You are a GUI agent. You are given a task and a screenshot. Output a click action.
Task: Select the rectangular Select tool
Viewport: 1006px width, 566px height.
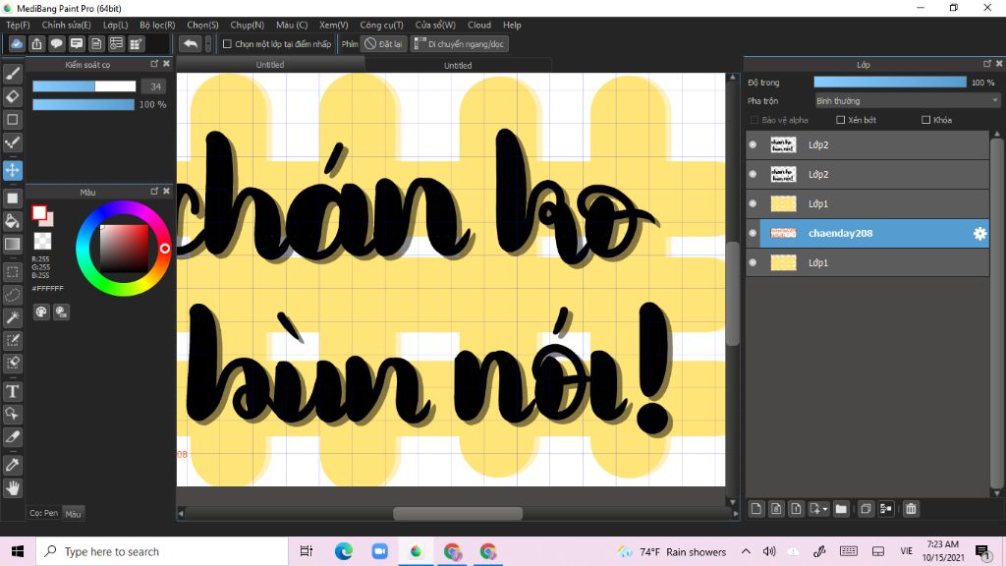tap(12, 271)
